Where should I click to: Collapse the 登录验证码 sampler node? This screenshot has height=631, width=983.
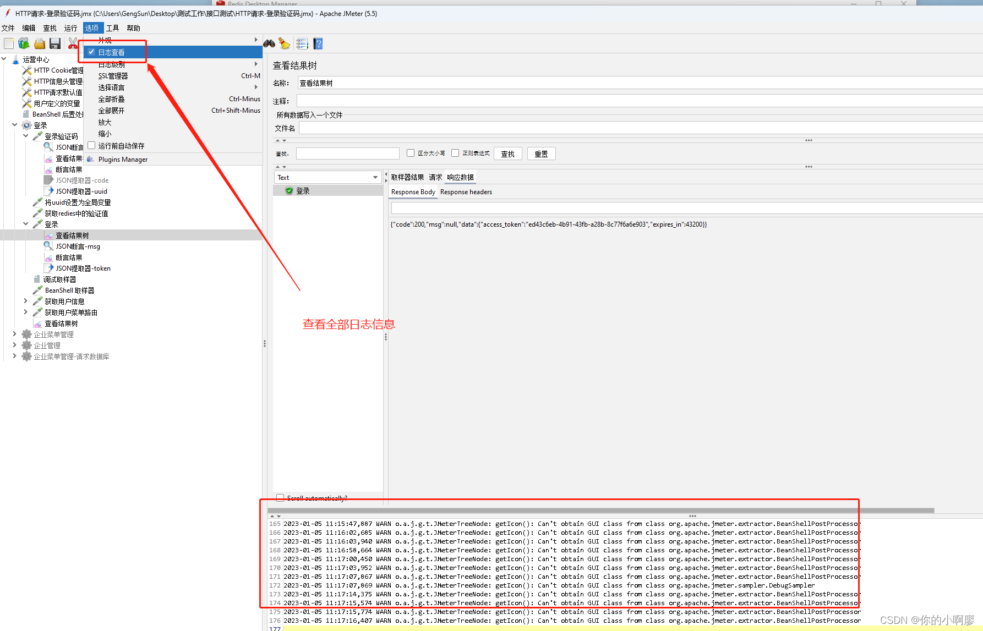26,136
